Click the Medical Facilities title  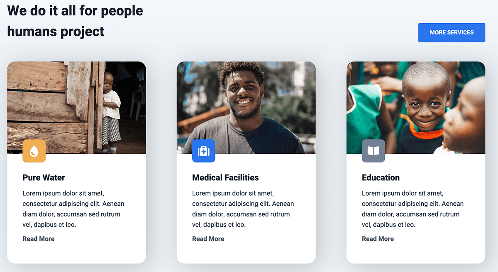click(225, 177)
